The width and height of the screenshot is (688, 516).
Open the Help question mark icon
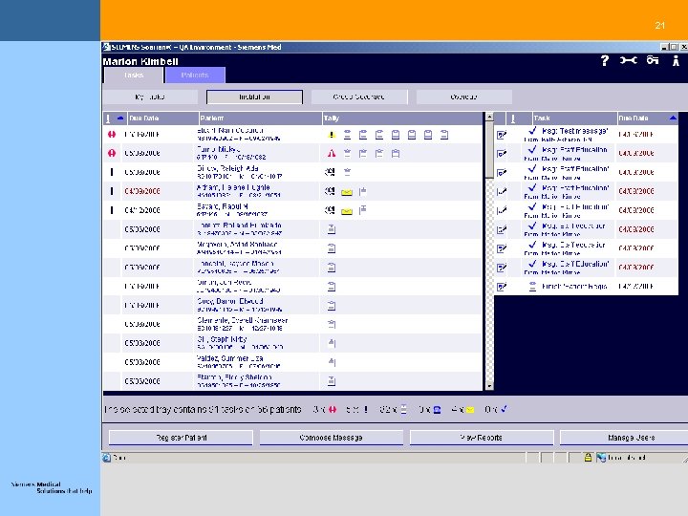tap(605, 60)
